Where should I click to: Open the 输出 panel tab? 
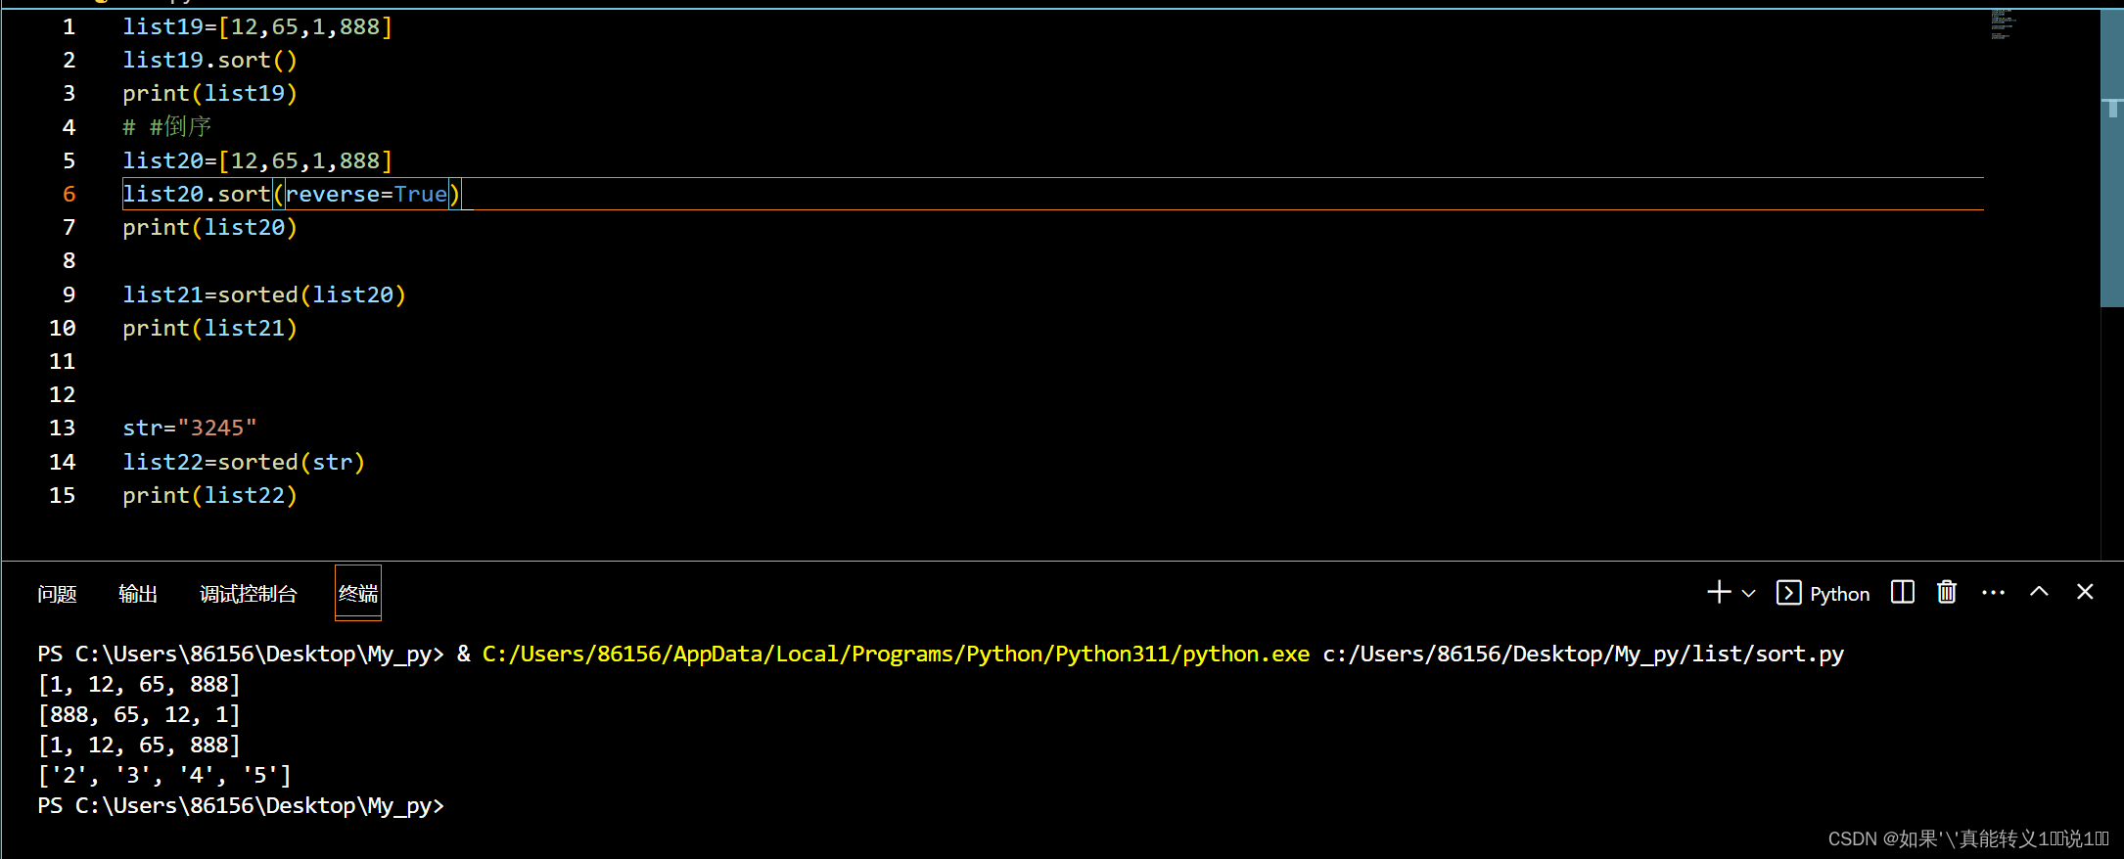pyautogui.click(x=138, y=594)
